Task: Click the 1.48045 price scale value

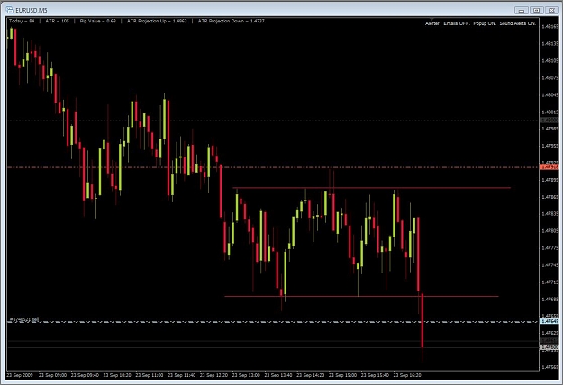Action: click(x=549, y=95)
